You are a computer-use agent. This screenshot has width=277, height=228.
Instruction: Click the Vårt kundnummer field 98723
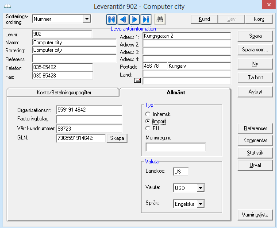pos(89,129)
